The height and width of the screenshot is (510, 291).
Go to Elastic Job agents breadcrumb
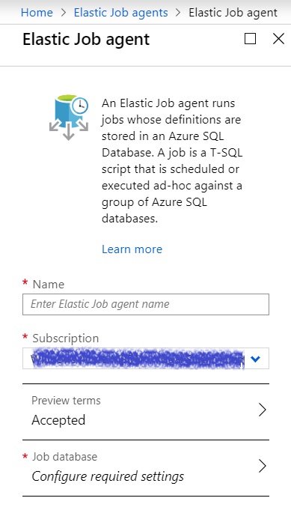pyautogui.click(x=121, y=13)
